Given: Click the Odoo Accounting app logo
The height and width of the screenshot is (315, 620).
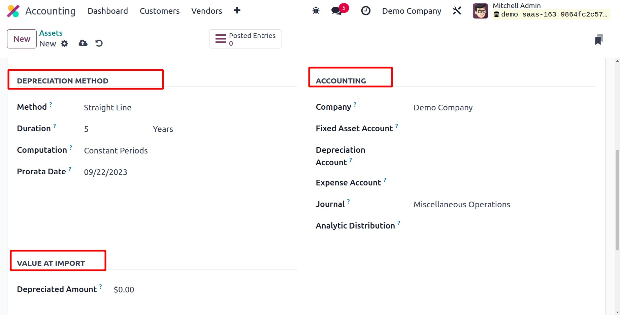Looking at the screenshot, I should click(x=13, y=11).
